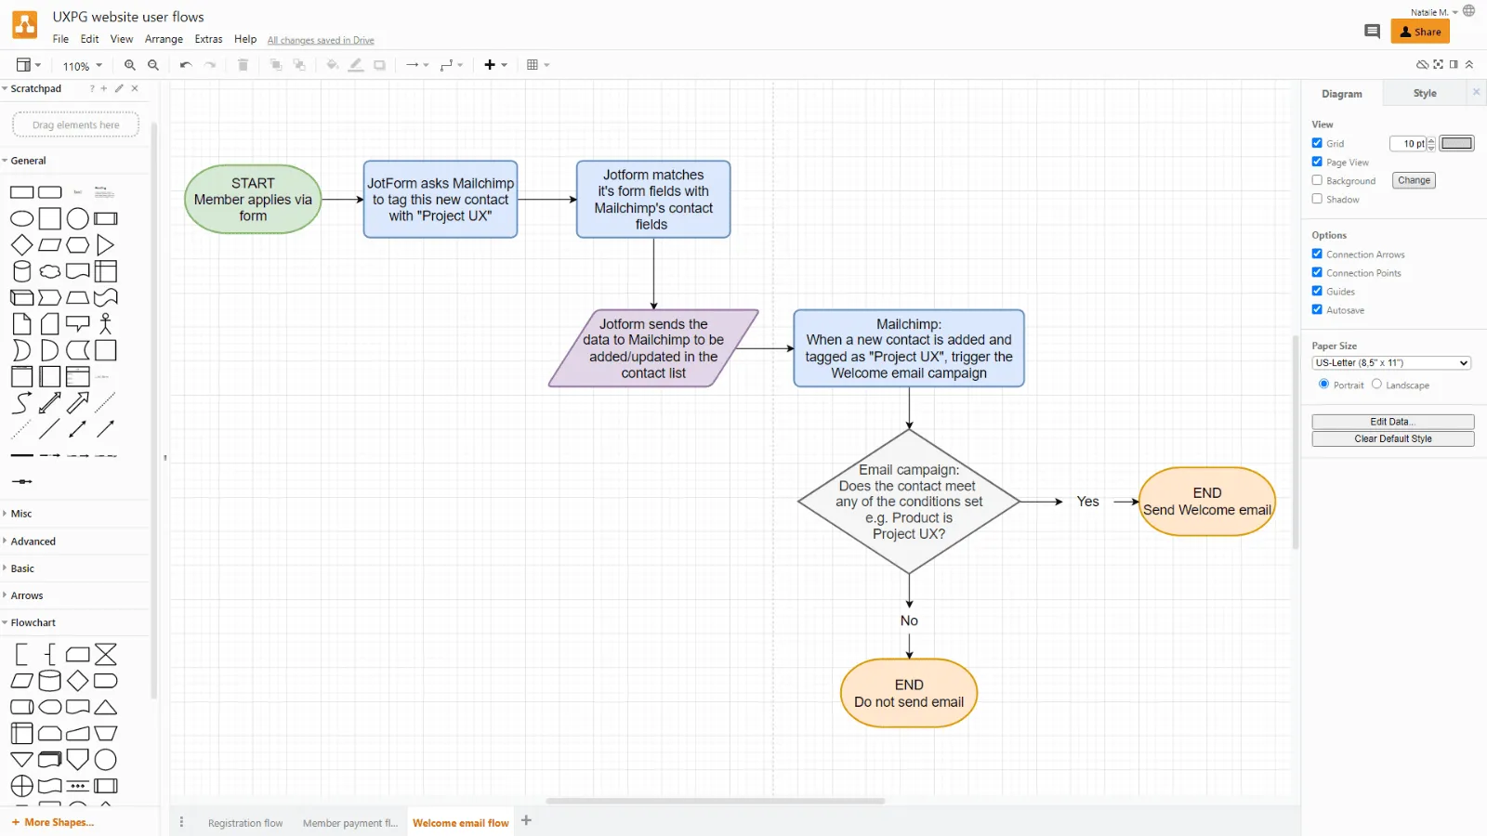Open the view layout dropdown
Viewport: 1487px width, 836px height.
[x=29, y=65]
